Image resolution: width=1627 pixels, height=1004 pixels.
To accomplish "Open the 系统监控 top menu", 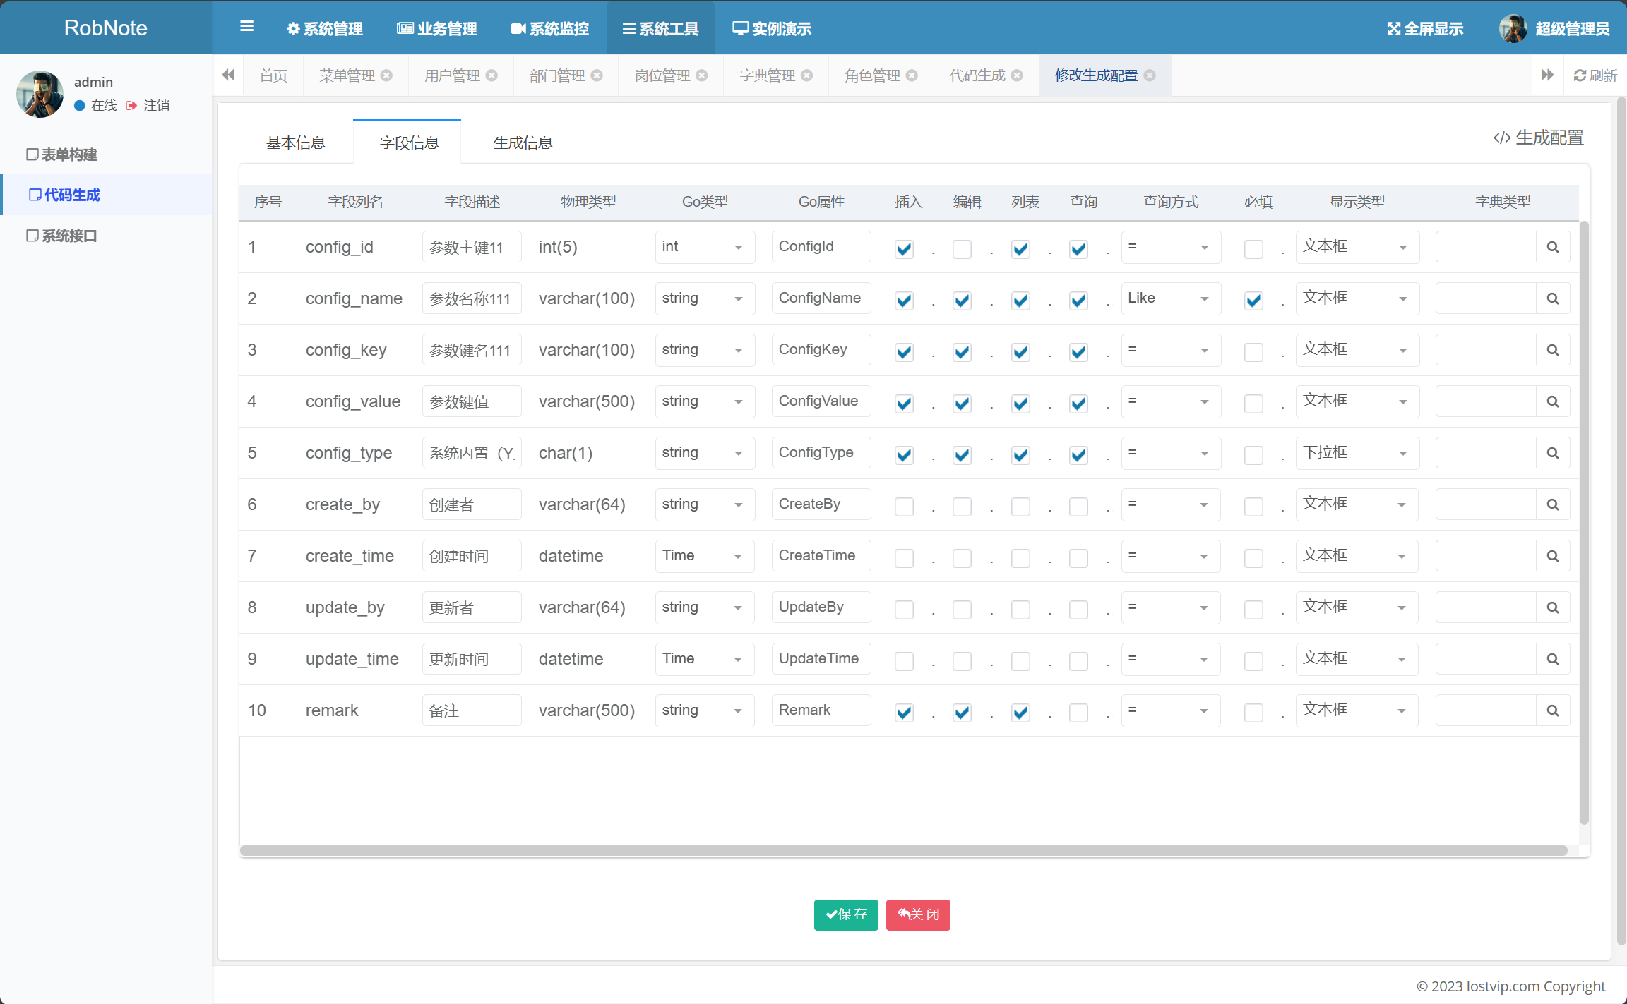I will click(x=550, y=29).
